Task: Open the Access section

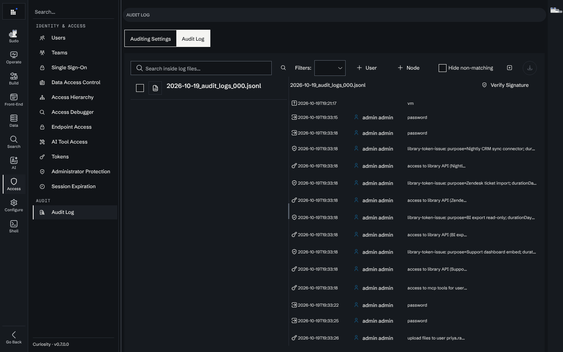Action: pos(14,184)
